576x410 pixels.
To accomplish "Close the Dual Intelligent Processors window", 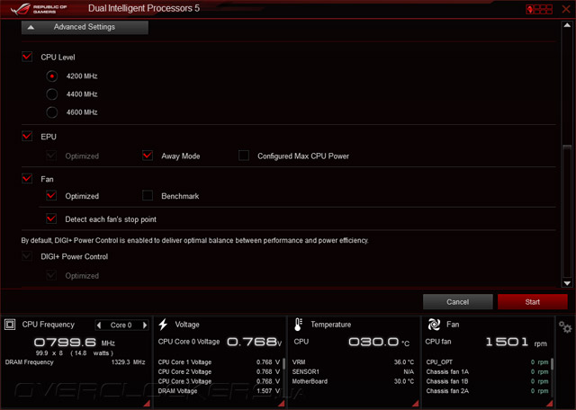I will coord(566,9).
